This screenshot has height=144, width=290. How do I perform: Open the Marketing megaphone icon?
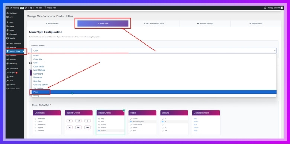tap(7, 63)
